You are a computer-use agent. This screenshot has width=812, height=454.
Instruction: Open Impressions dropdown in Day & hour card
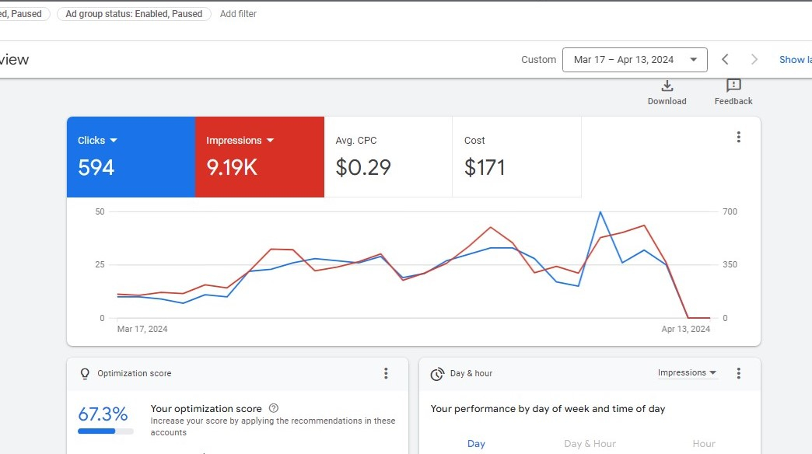click(687, 373)
